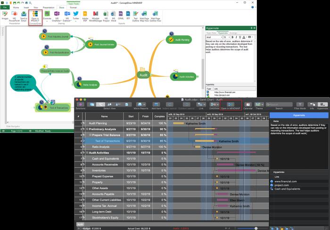Share map to Evernote
This screenshot has width=330, height=230.
47,16
